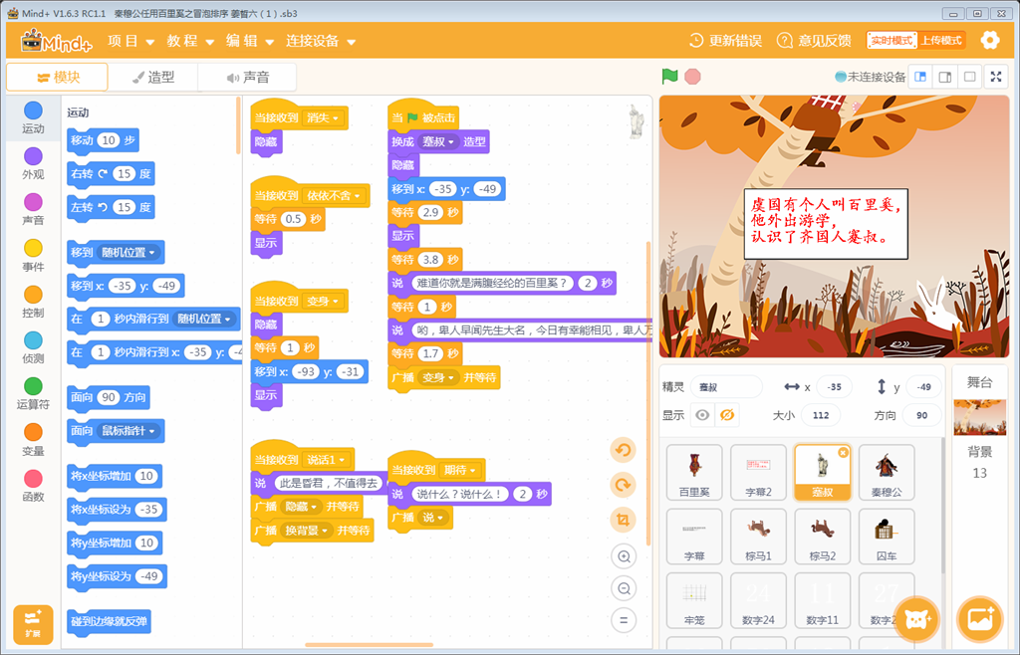Select the 运算符 operators category circle
This screenshot has height=655, width=1020.
pyautogui.click(x=33, y=386)
